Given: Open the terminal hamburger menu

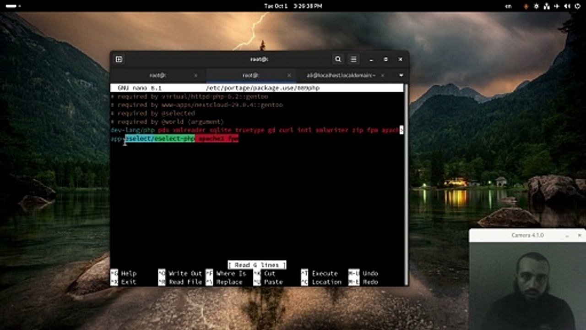Looking at the screenshot, I should (353, 59).
